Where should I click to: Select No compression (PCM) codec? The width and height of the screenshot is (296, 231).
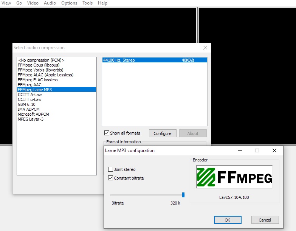[x=57, y=60]
